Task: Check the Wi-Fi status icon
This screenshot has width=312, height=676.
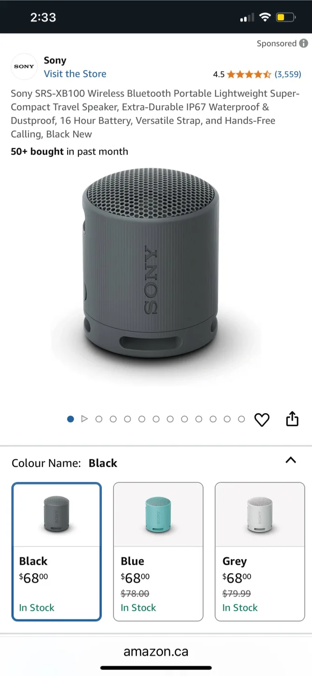Action: click(265, 17)
